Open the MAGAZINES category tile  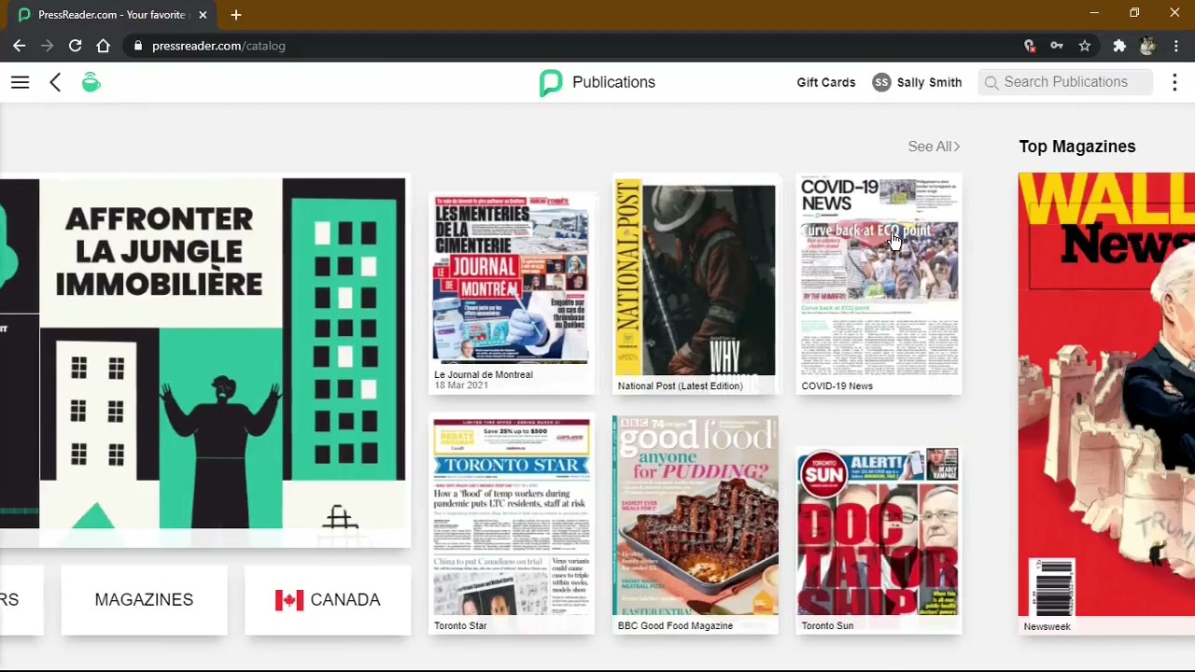click(144, 599)
